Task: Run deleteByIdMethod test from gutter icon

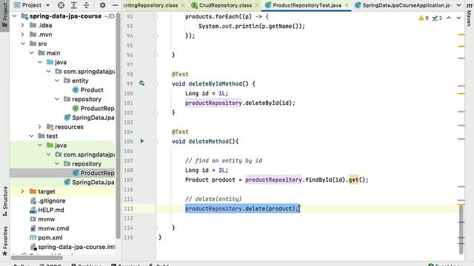Action: 141,83
